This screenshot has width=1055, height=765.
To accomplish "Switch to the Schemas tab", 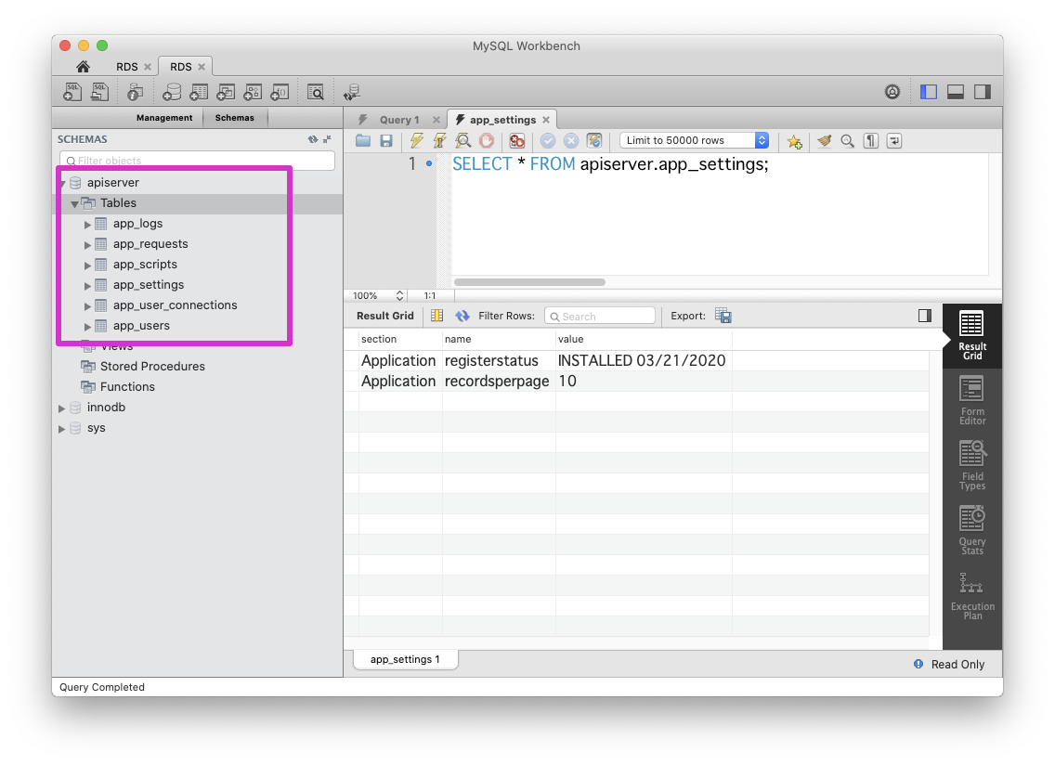I will (x=235, y=118).
